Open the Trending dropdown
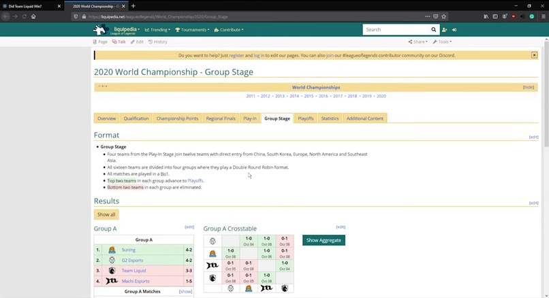 tap(157, 30)
